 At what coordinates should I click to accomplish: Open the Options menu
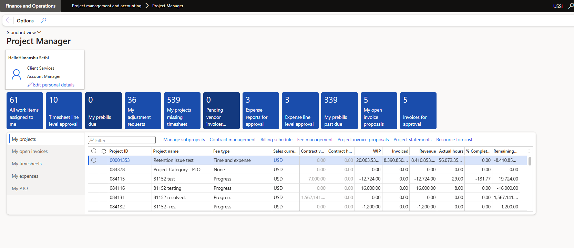25,21
